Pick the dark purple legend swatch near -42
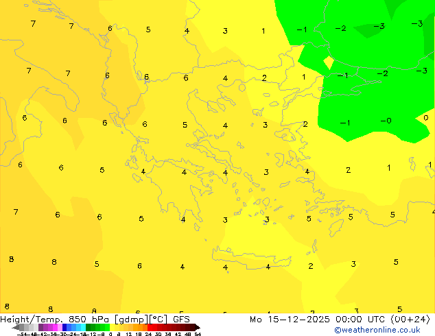 (40, 327)
